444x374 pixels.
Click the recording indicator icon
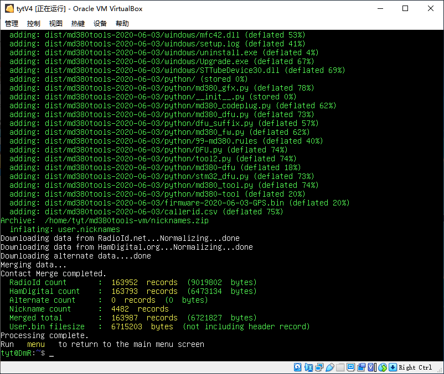point(362,367)
